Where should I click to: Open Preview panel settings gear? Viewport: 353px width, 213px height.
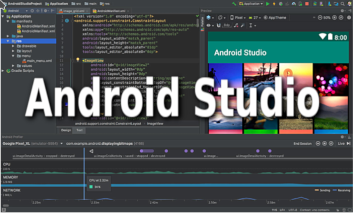click(x=342, y=11)
